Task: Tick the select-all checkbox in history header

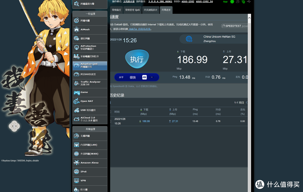Action: point(110,112)
